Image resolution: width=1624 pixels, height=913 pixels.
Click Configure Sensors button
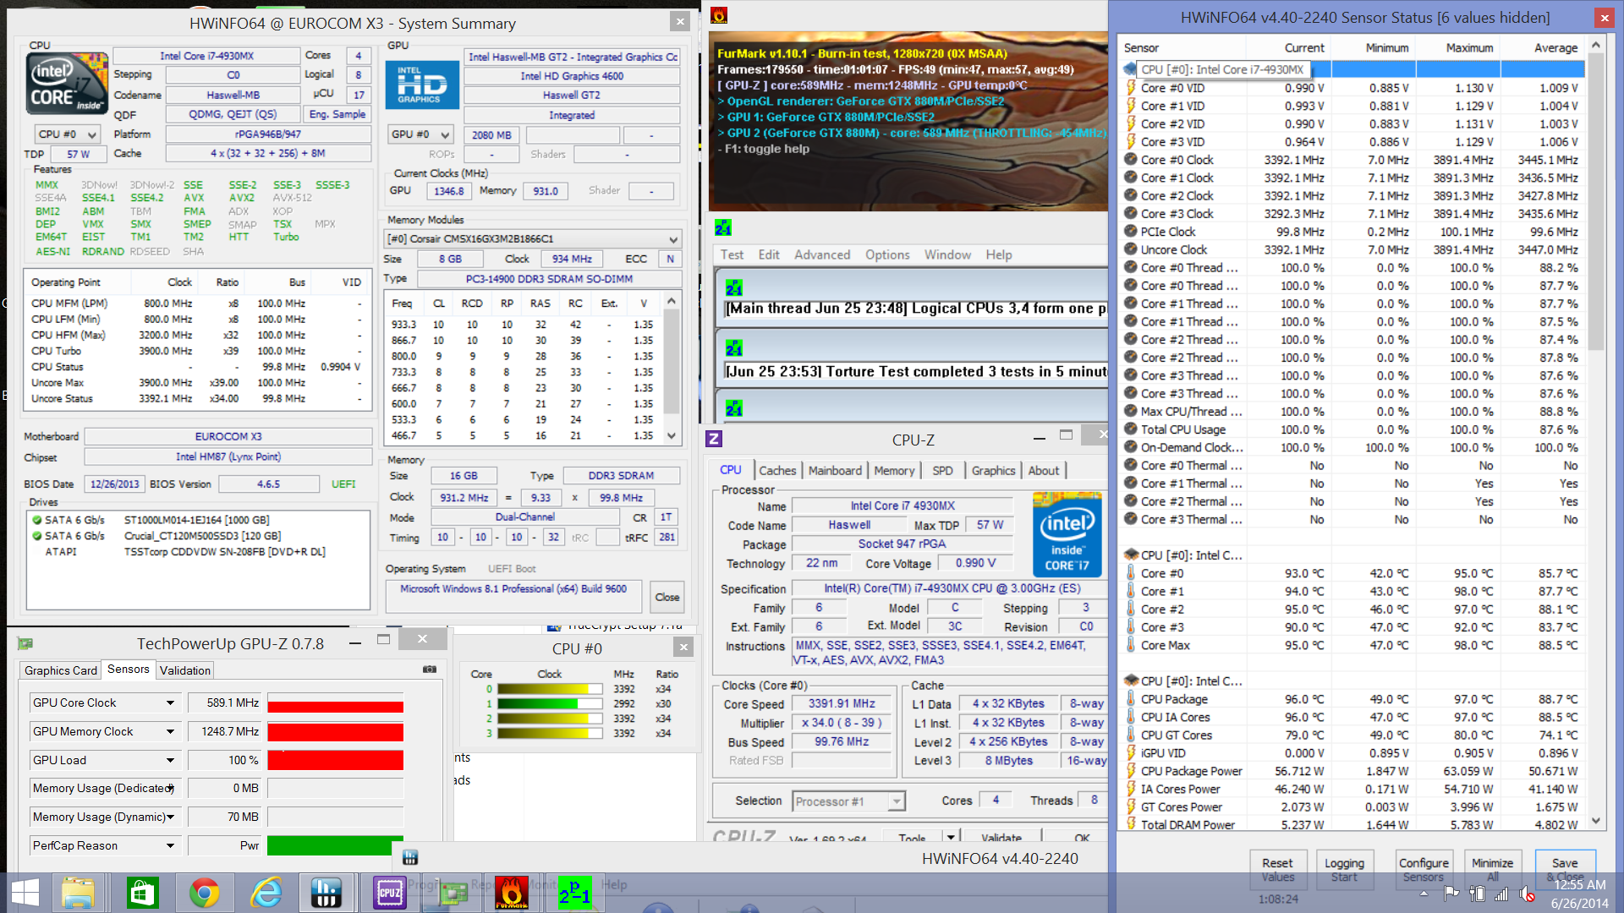[x=1424, y=869]
